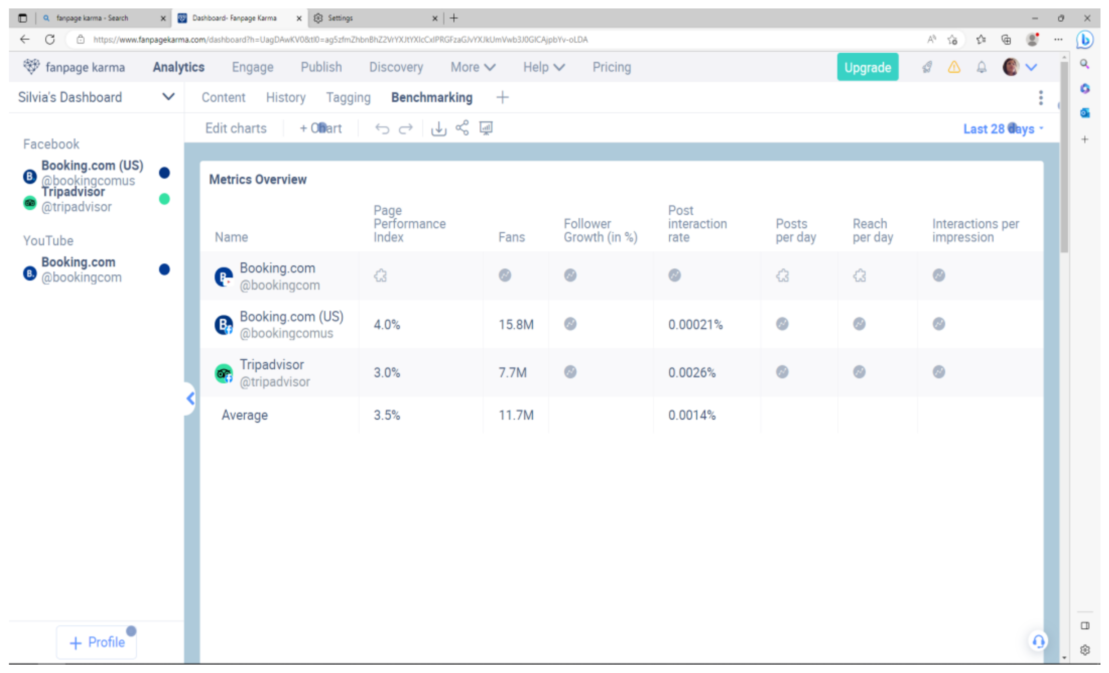Viewport: 1109px width, 673px height.
Task: Expand the More menu
Action: tap(473, 67)
